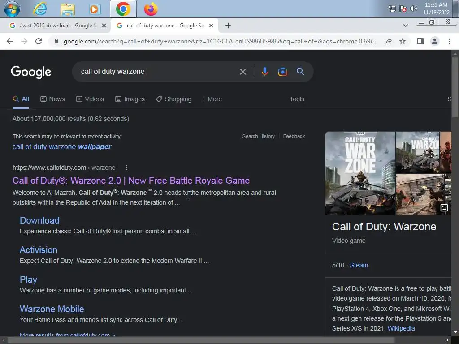
Task: Open search Tools options
Action: tap(297, 99)
